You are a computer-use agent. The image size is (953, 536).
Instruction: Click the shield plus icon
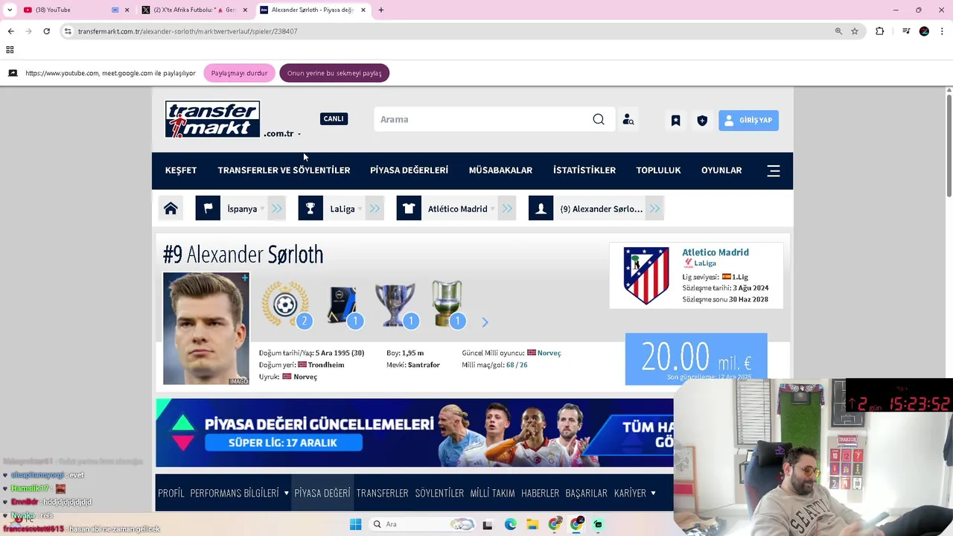[702, 121]
